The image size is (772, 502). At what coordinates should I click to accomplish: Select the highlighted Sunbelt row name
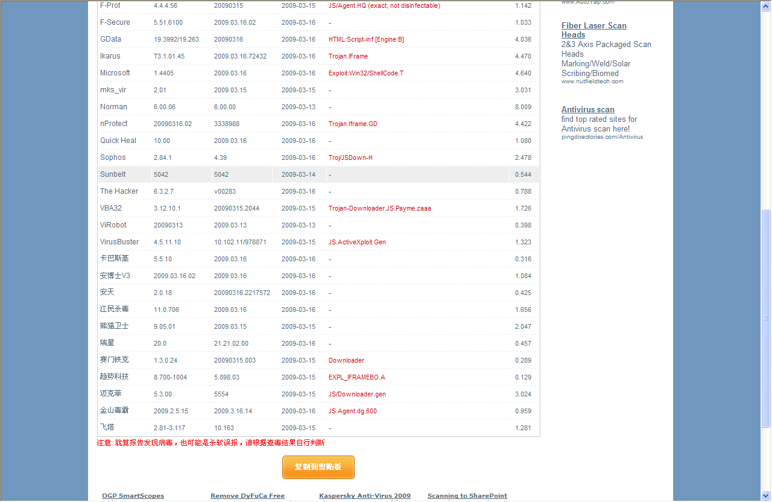[113, 174]
